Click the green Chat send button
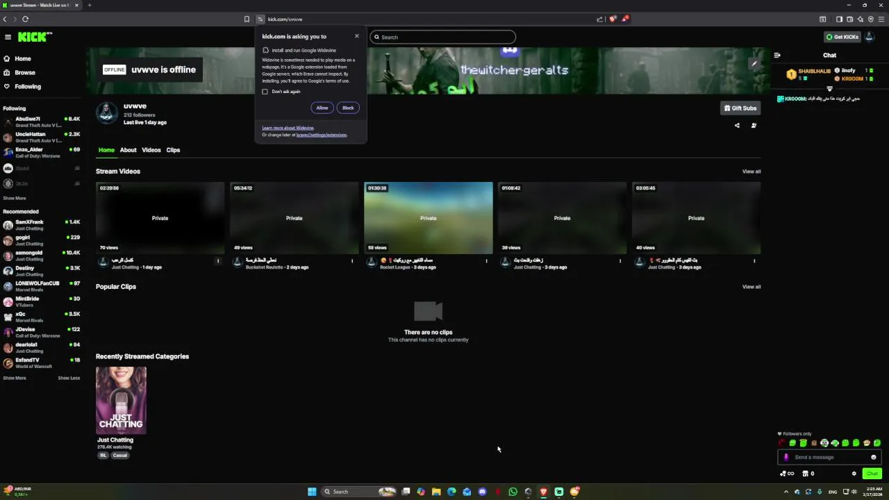889x500 pixels. pos(872,474)
